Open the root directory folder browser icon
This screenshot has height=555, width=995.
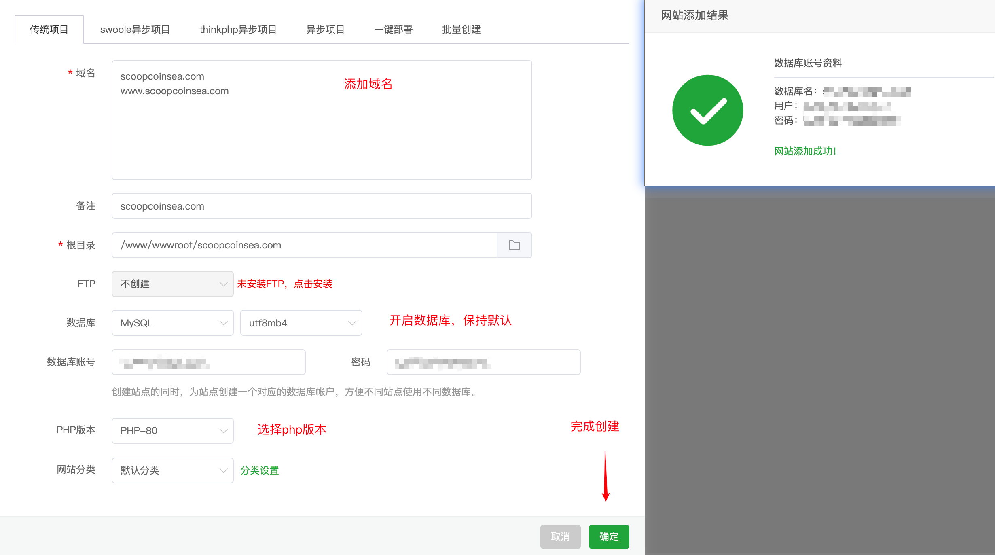514,245
